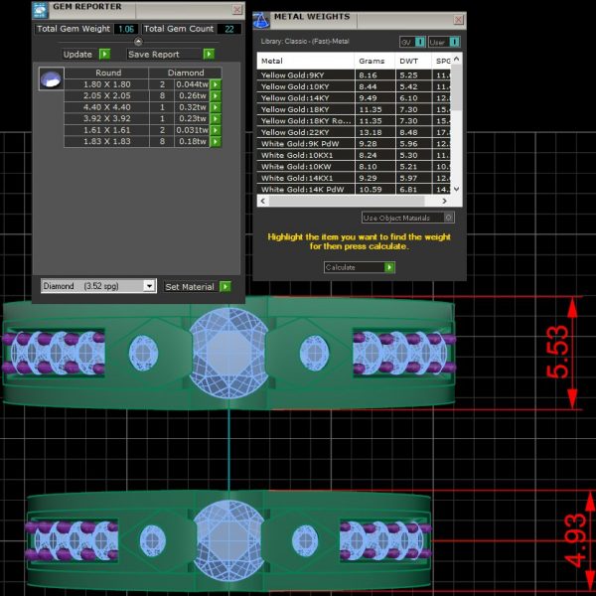
Task: Click the 0.26tw weight cell
Action: (193, 95)
